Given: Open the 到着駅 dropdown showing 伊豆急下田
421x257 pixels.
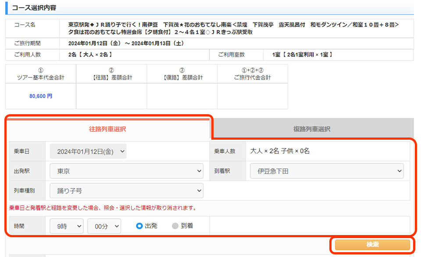Looking at the screenshot, I should [x=327, y=171].
